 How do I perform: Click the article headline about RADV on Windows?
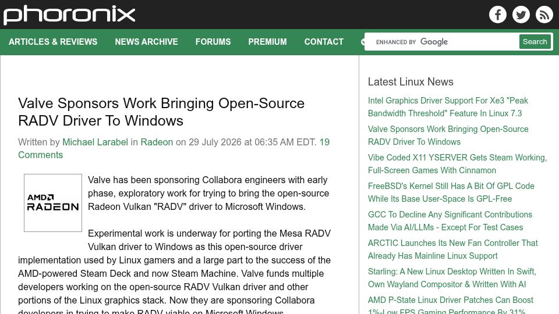click(161, 112)
